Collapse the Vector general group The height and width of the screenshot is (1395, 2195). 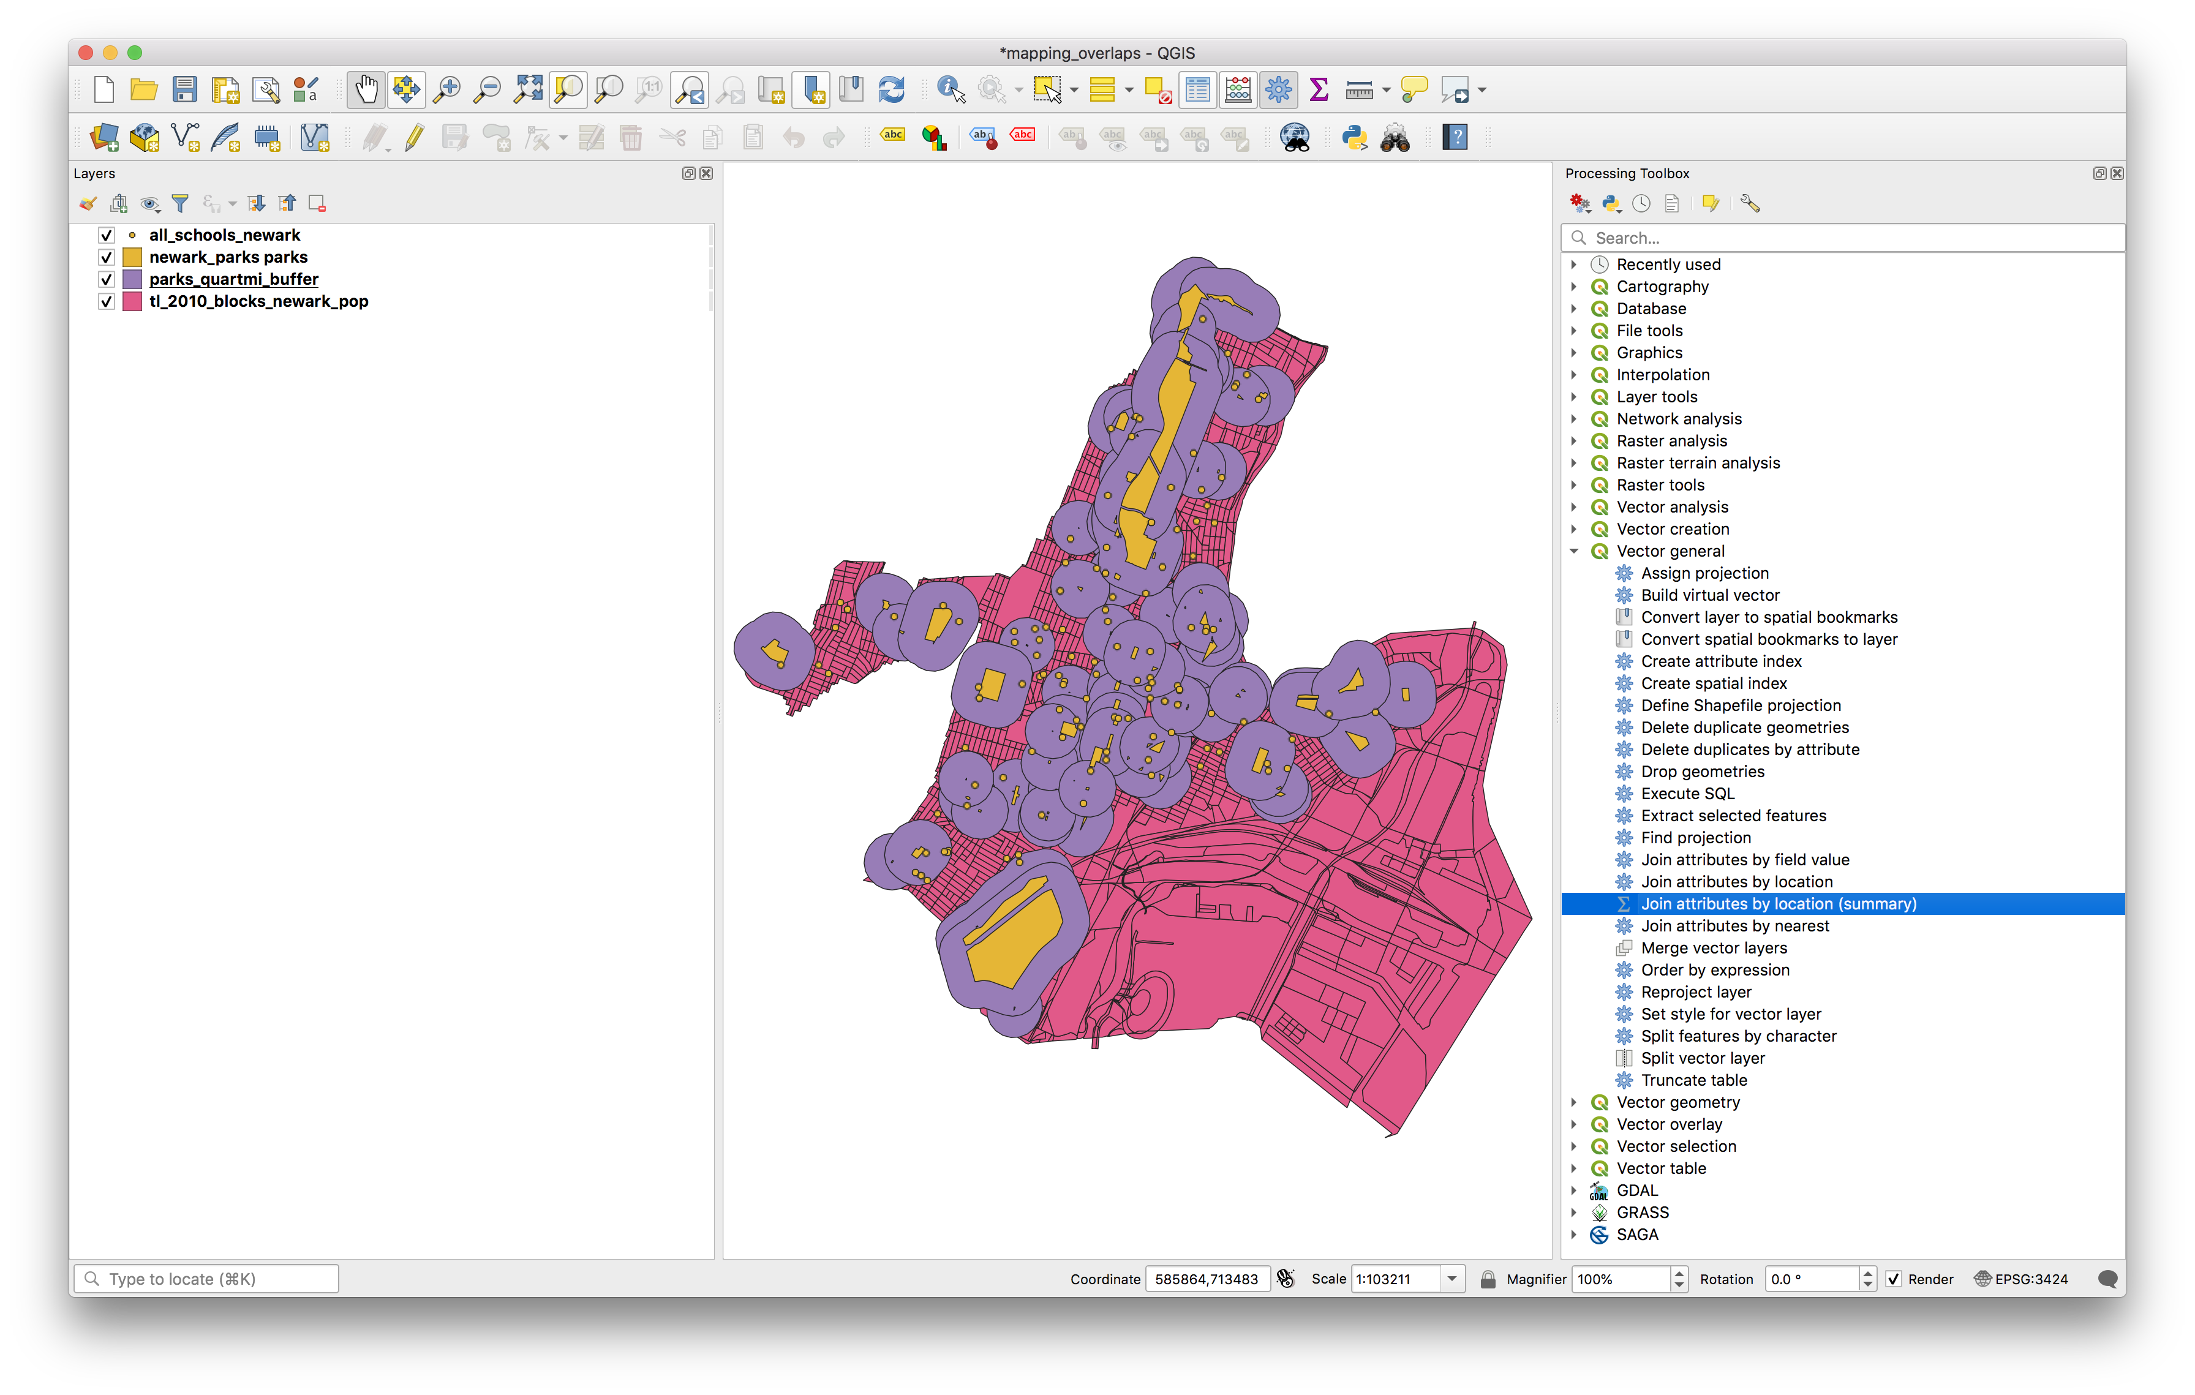[1574, 551]
